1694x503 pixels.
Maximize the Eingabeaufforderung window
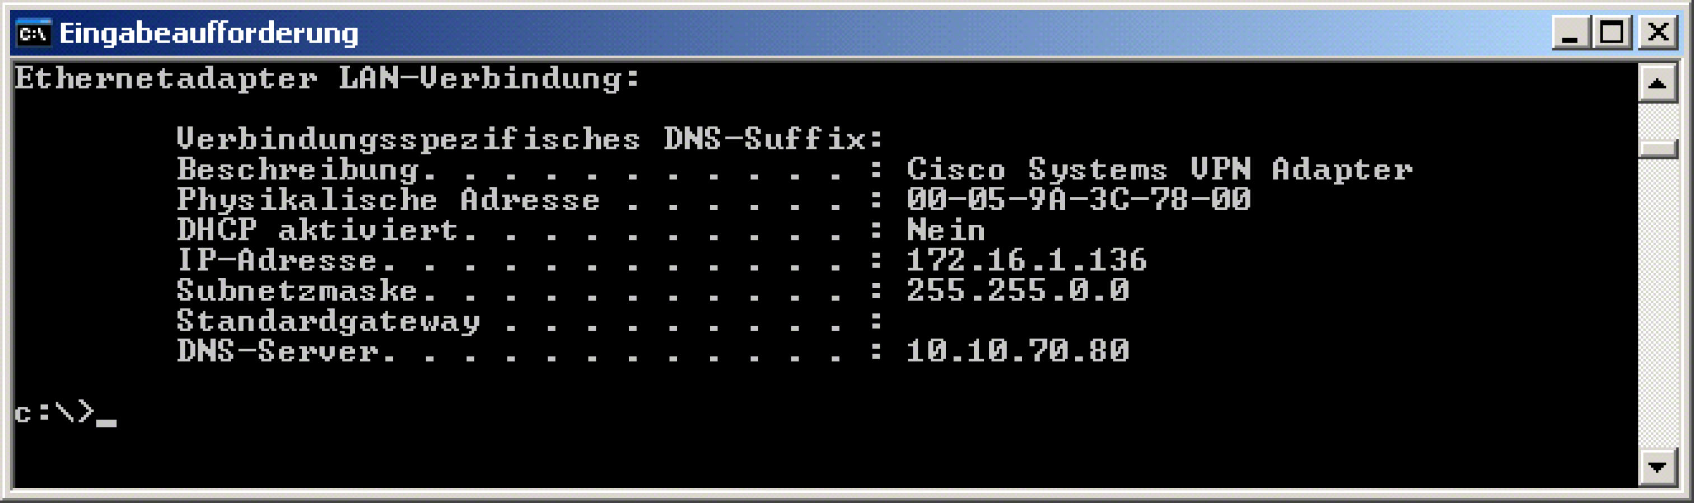click(x=1611, y=33)
